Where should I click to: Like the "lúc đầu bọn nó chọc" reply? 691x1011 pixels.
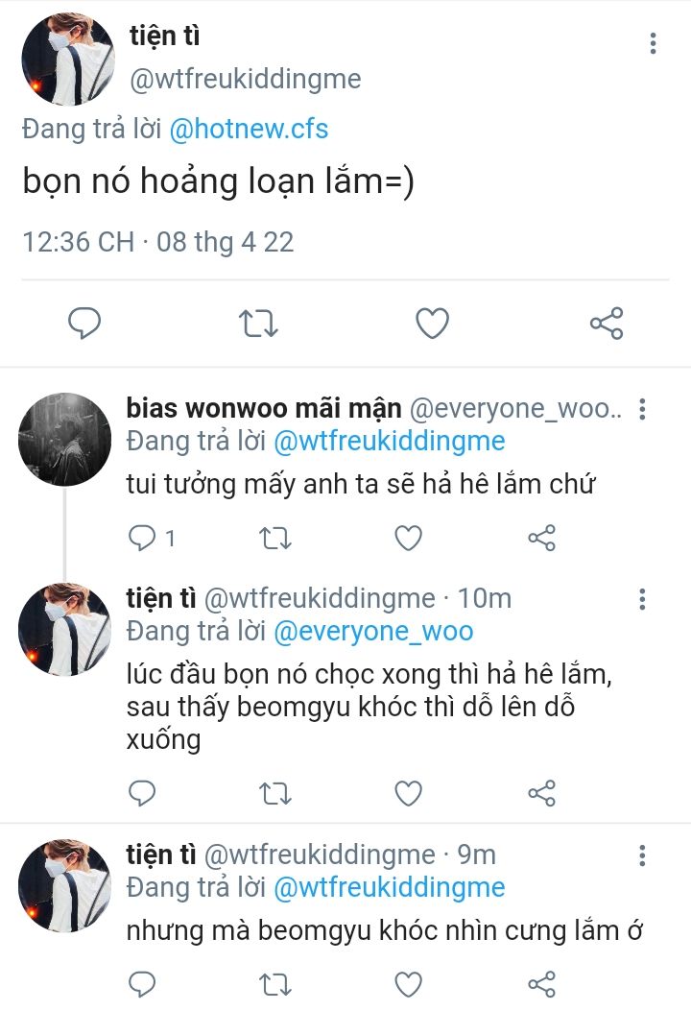[409, 793]
